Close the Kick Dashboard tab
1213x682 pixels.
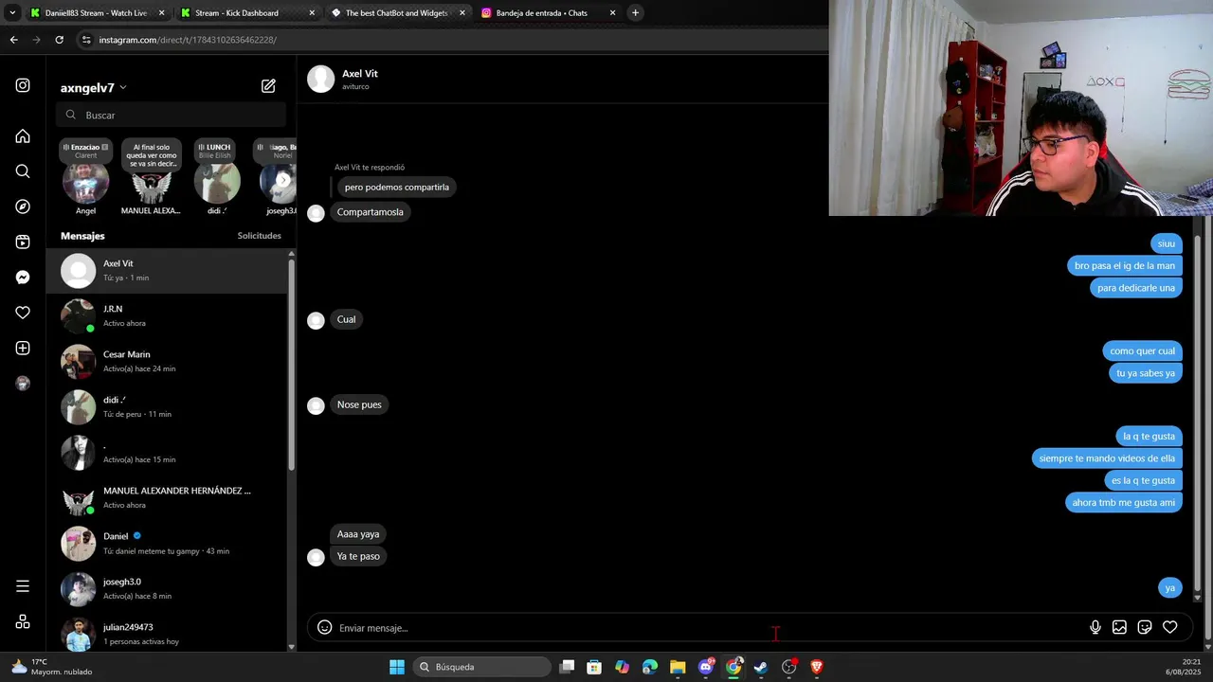click(x=312, y=13)
